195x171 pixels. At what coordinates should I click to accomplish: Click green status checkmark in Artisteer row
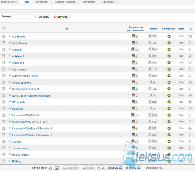pos(169,49)
